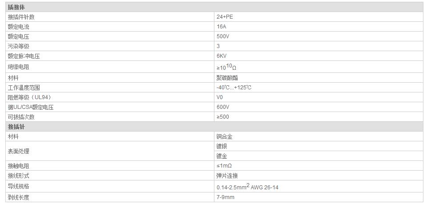Click the 可拔插次数 row label

[21, 117]
